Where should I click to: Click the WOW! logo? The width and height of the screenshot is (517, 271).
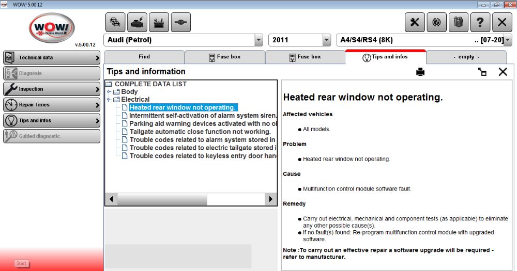pyautogui.click(x=52, y=28)
